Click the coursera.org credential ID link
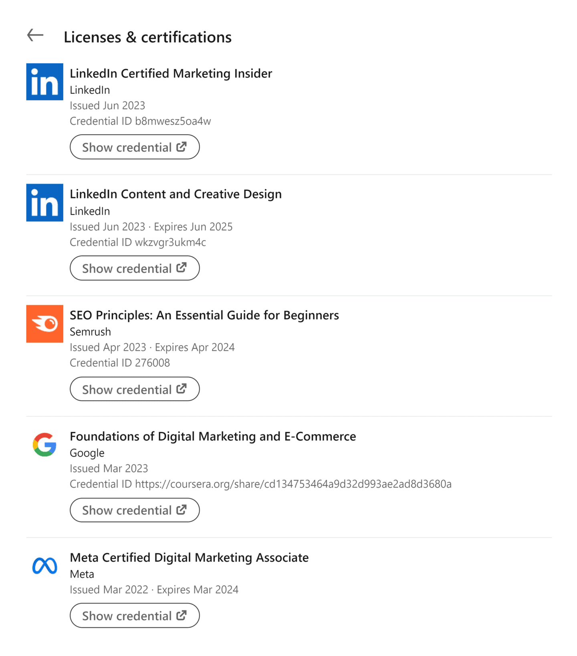 click(294, 484)
